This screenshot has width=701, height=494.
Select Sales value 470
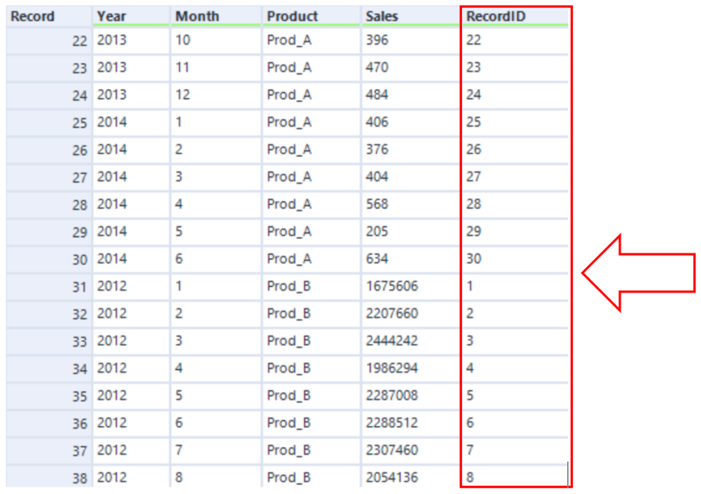click(x=411, y=68)
